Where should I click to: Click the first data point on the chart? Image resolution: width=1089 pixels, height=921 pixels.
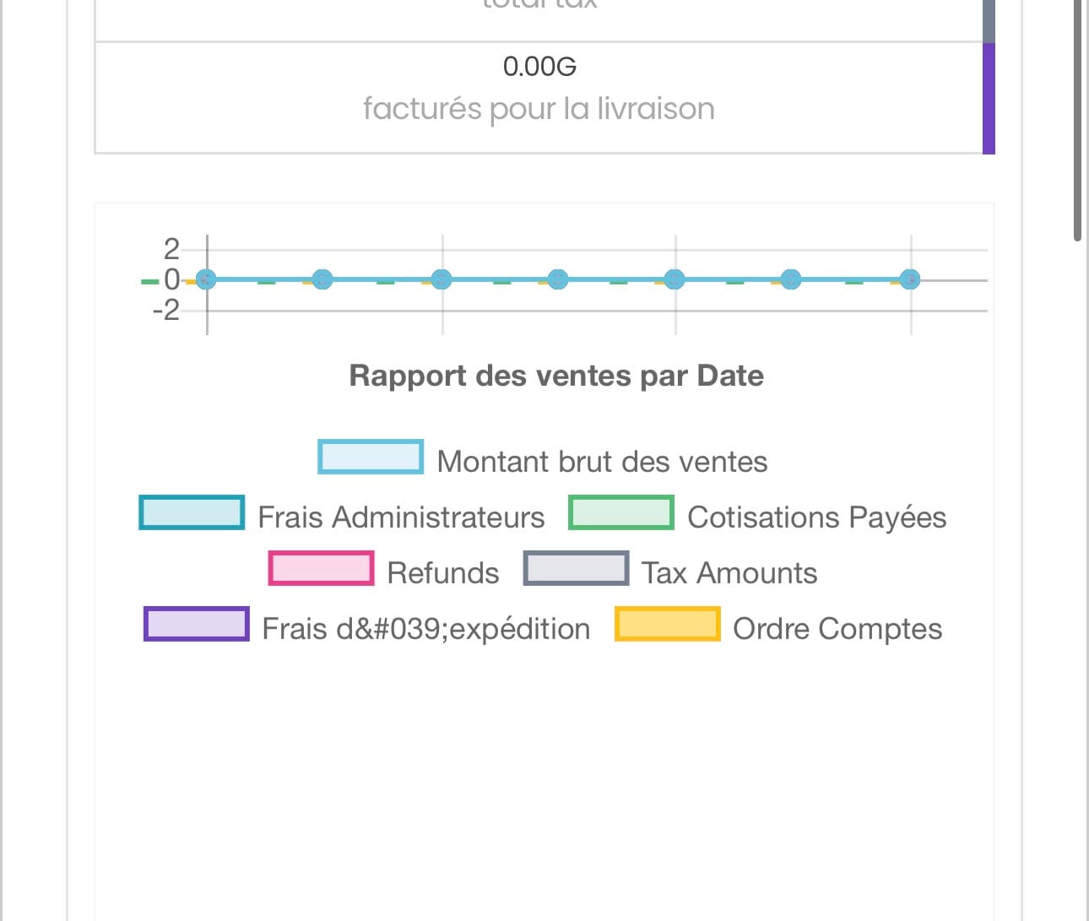206,279
